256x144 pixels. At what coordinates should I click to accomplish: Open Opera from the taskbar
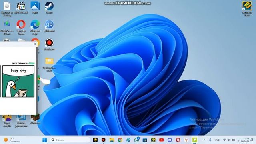[178, 140]
